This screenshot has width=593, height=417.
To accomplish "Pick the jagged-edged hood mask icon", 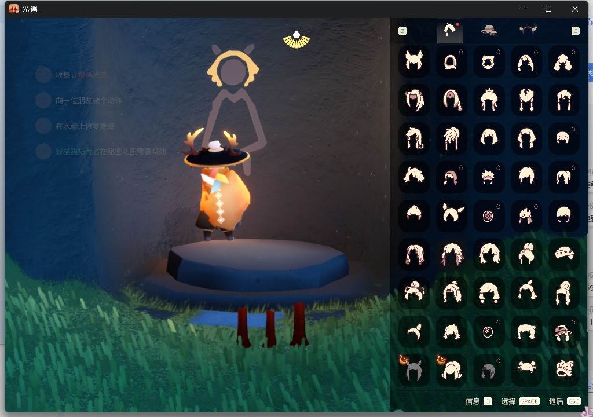I will click(489, 61).
